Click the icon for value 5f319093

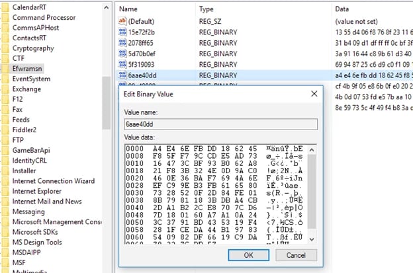[122, 65]
